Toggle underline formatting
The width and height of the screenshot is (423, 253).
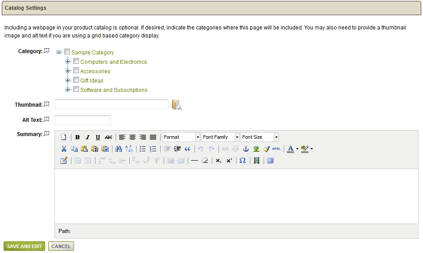pyautogui.click(x=98, y=137)
